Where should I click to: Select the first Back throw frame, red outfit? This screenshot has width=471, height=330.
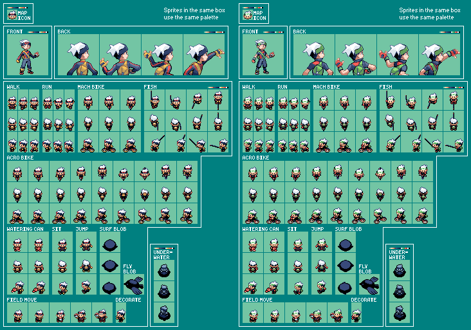pyautogui.click(x=78, y=55)
